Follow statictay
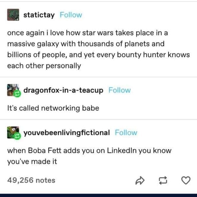The height and width of the screenshot is (197, 197). pyautogui.click(x=71, y=15)
